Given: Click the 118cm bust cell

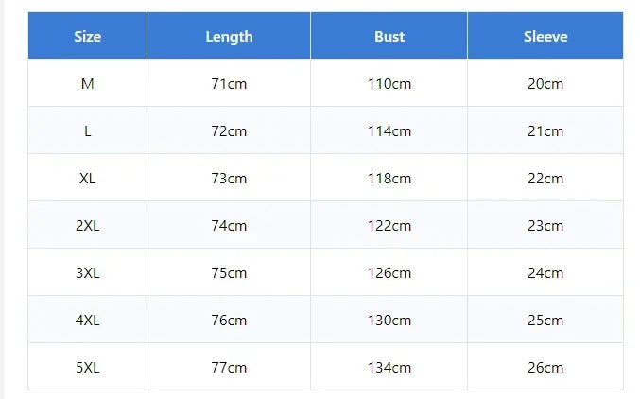Looking at the screenshot, I should pyautogui.click(x=389, y=178).
